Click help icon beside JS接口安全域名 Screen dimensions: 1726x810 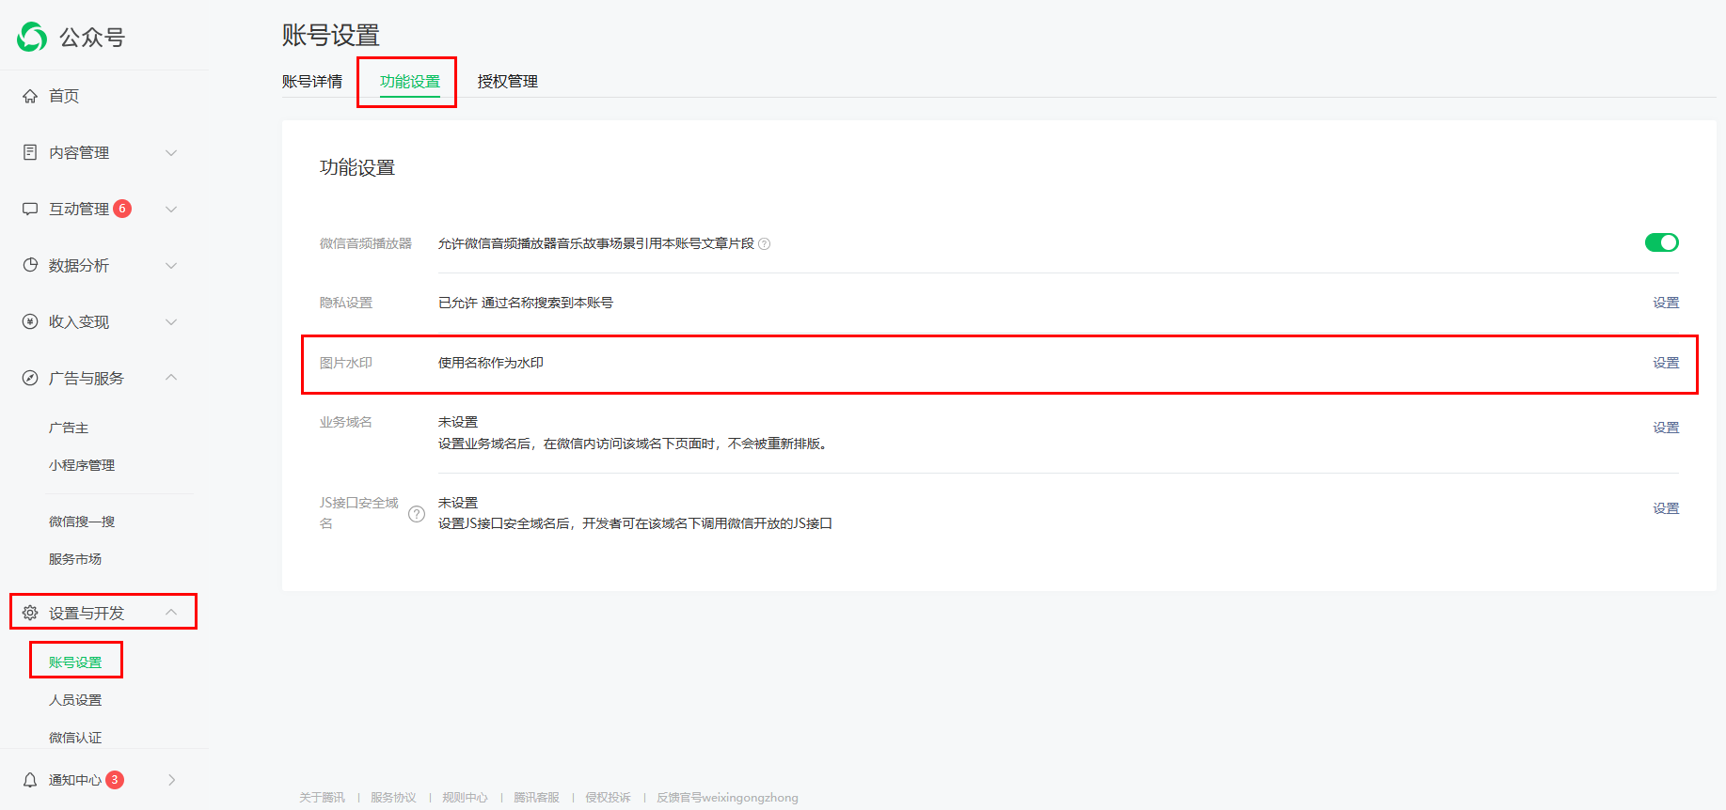tap(417, 514)
